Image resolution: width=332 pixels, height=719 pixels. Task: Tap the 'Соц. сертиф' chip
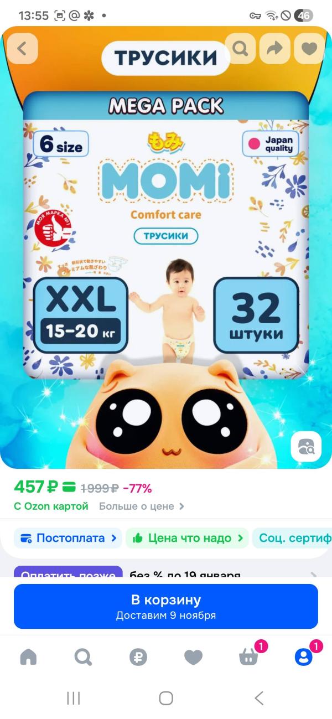292,538
